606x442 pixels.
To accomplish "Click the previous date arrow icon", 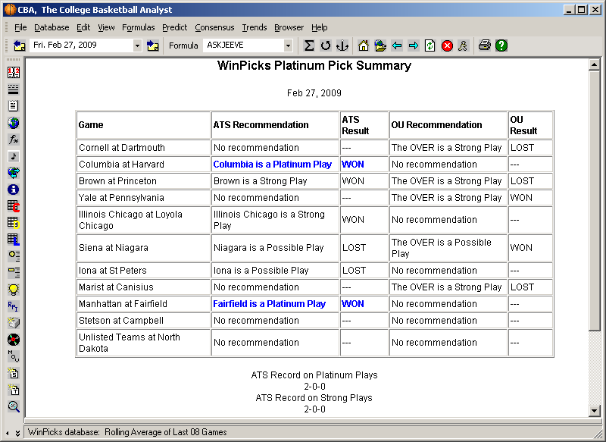I will click(x=20, y=45).
